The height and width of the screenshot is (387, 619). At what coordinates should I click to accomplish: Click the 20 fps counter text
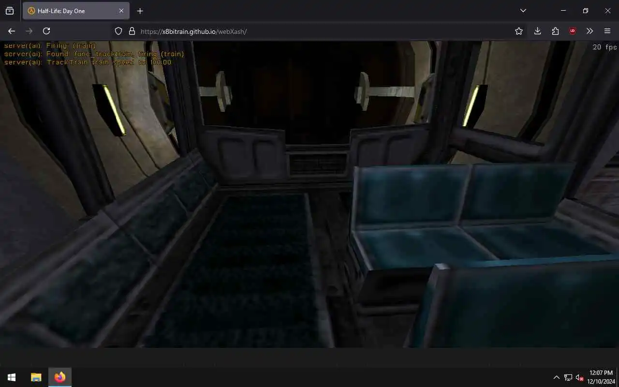(x=604, y=47)
